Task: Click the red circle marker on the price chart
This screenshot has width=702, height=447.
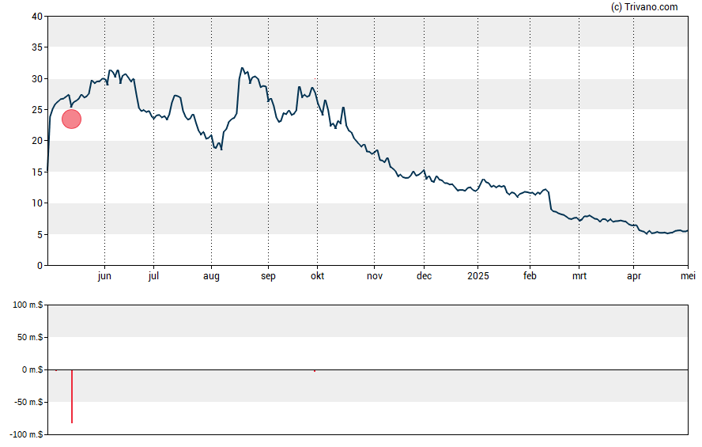Action: [72, 119]
